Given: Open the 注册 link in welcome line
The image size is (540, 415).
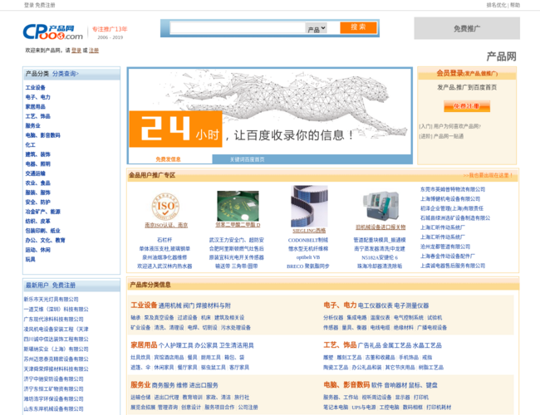Looking at the screenshot, I should coord(94,51).
